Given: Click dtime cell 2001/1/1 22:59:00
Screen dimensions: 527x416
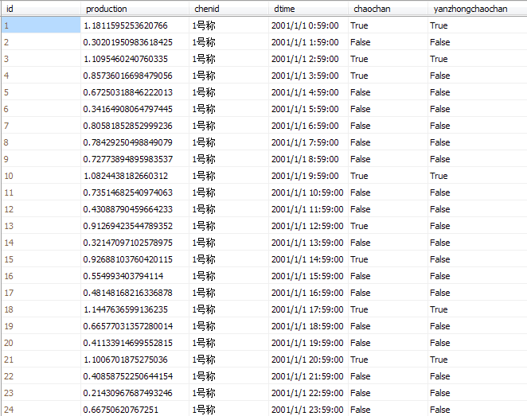Looking at the screenshot, I should pyautogui.click(x=307, y=393).
